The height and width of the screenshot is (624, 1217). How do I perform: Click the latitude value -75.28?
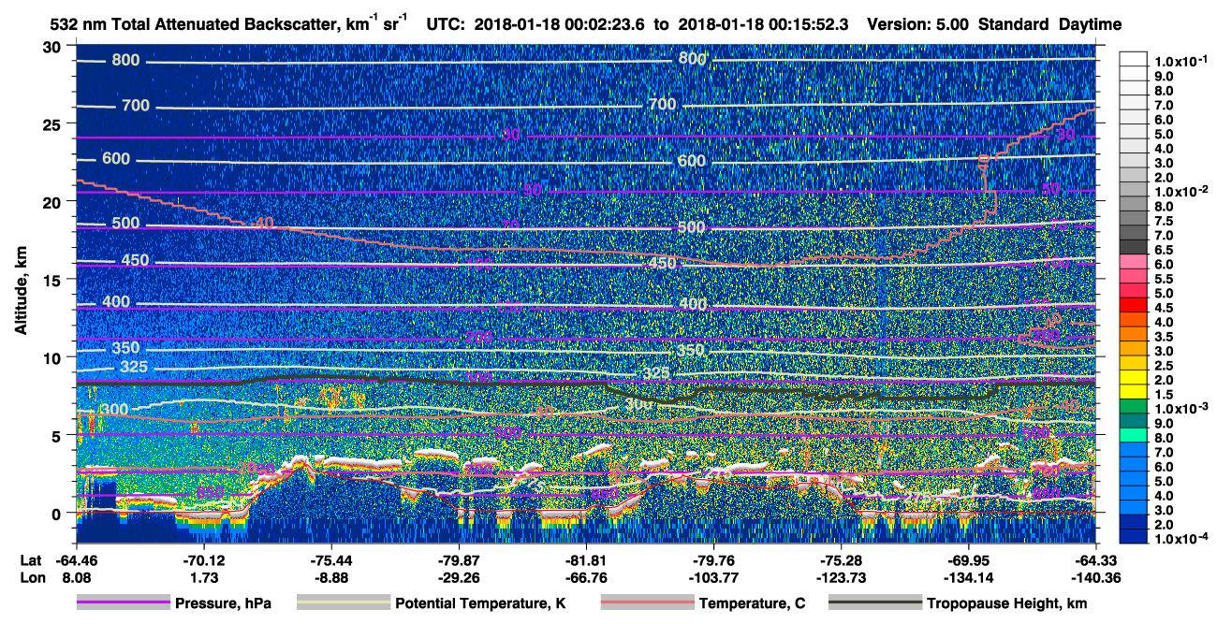(842, 560)
